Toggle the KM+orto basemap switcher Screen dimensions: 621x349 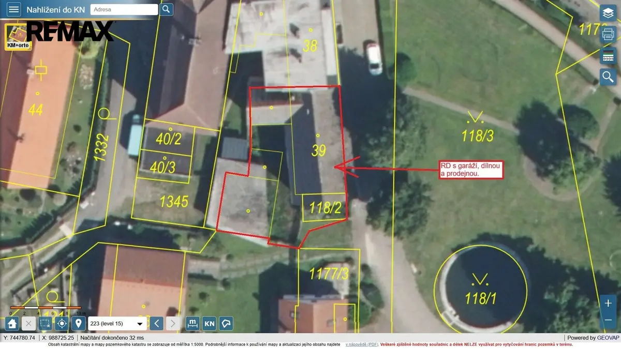(x=19, y=37)
